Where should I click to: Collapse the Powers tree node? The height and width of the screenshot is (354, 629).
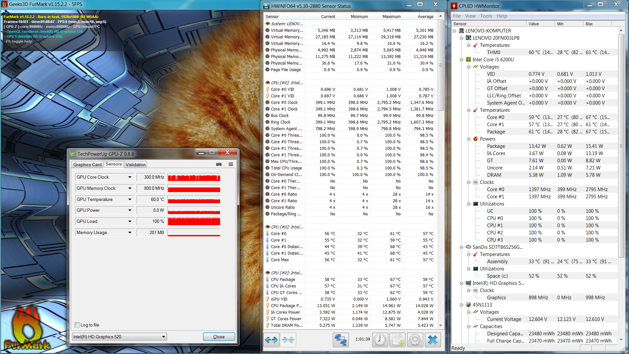tap(469, 139)
